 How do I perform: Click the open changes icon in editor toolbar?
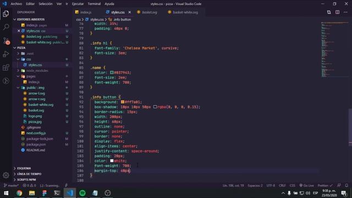(x=329, y=12)
